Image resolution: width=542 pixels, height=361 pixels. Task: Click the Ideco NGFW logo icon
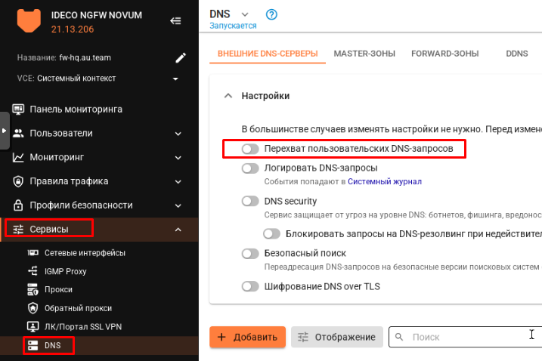[x=29, y=22]
